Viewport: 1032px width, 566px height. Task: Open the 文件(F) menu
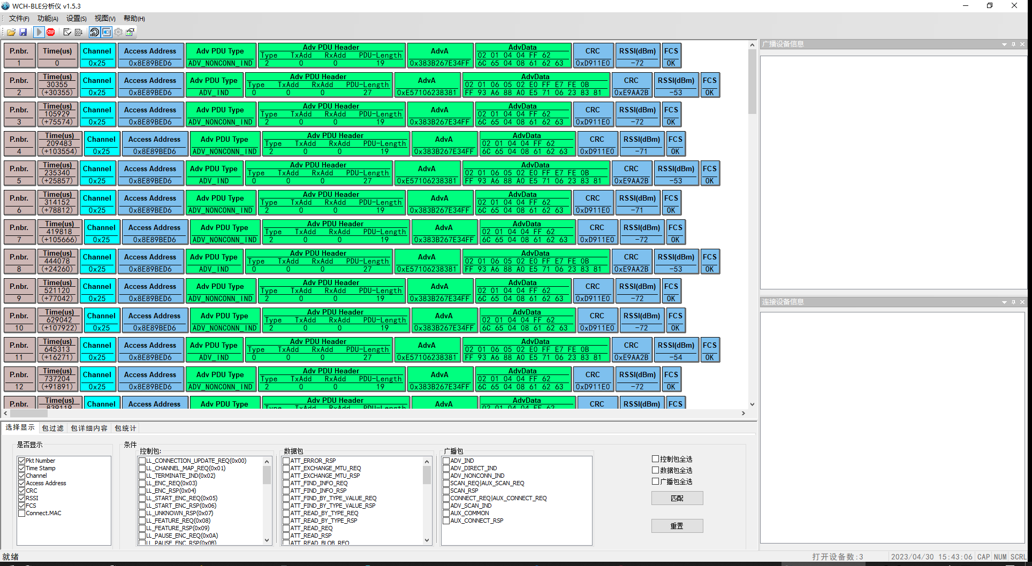[19, 18]
